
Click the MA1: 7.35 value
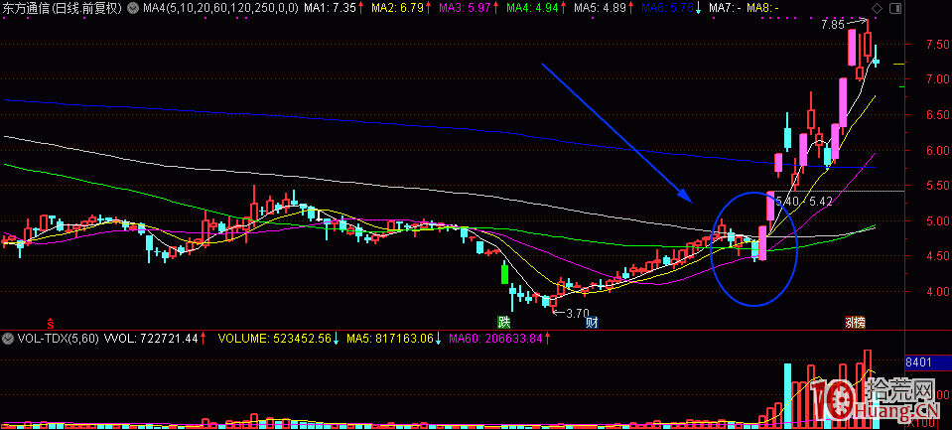click(x=330, y=9)
